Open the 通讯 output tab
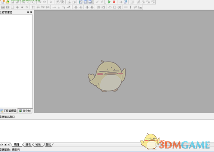The height and width of the screenshot is (152, 214). [28, 144]
